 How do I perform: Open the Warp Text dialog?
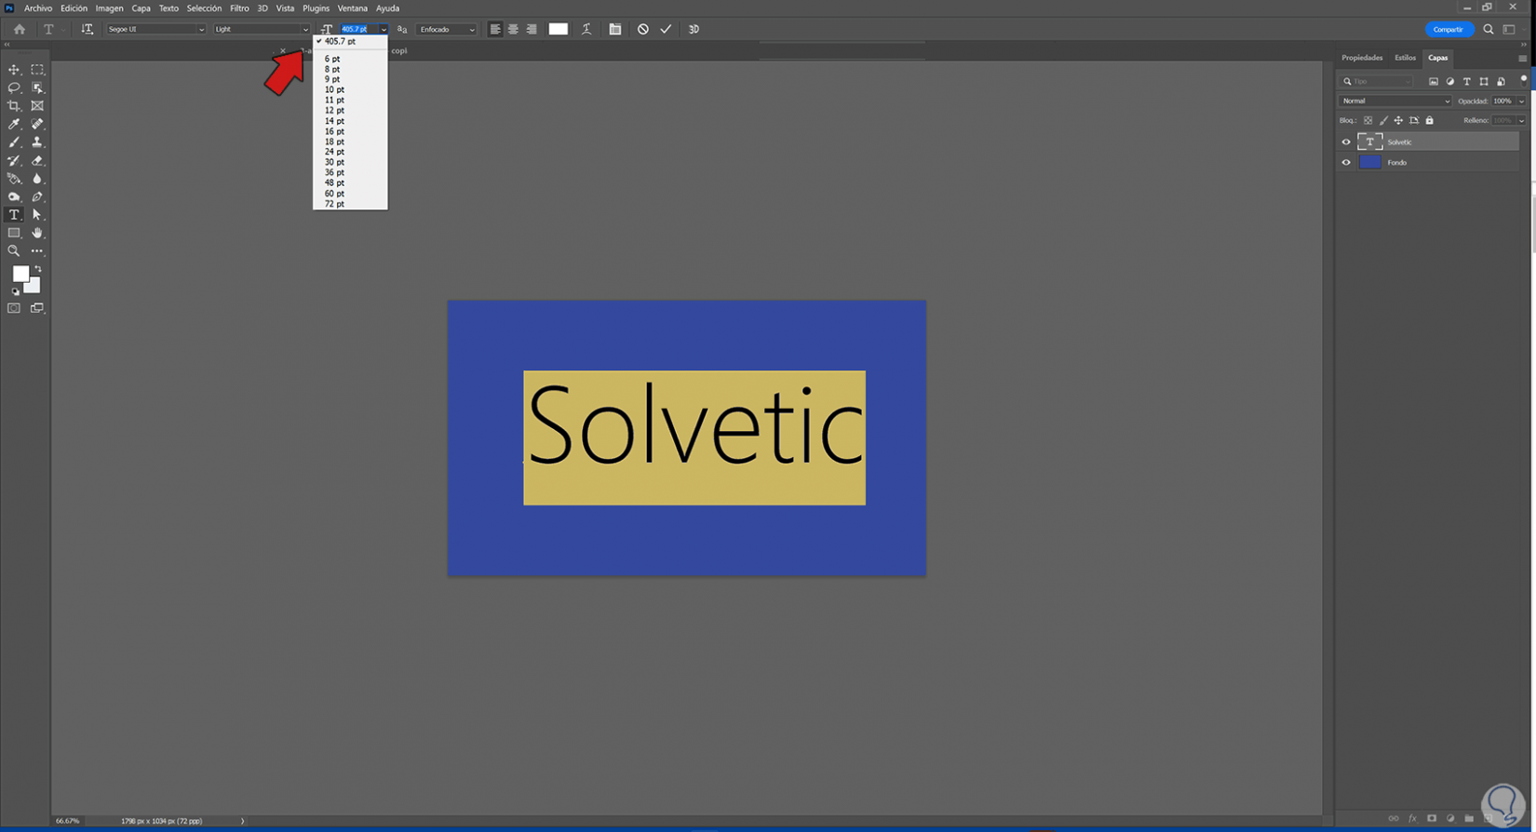586,29
